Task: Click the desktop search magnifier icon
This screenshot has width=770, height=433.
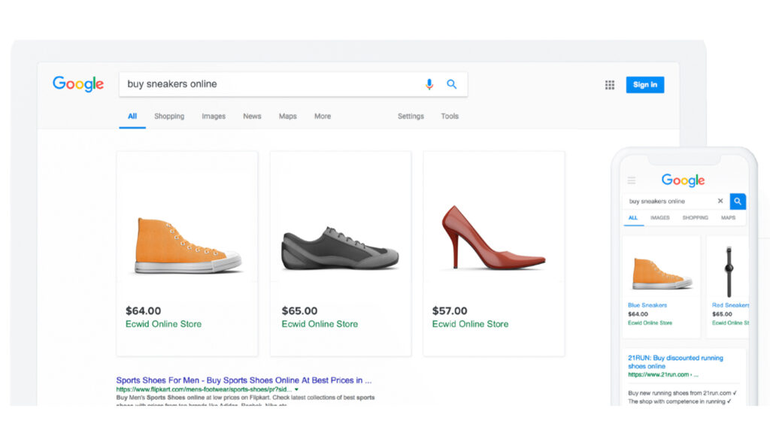Action: tap(452, 84)
